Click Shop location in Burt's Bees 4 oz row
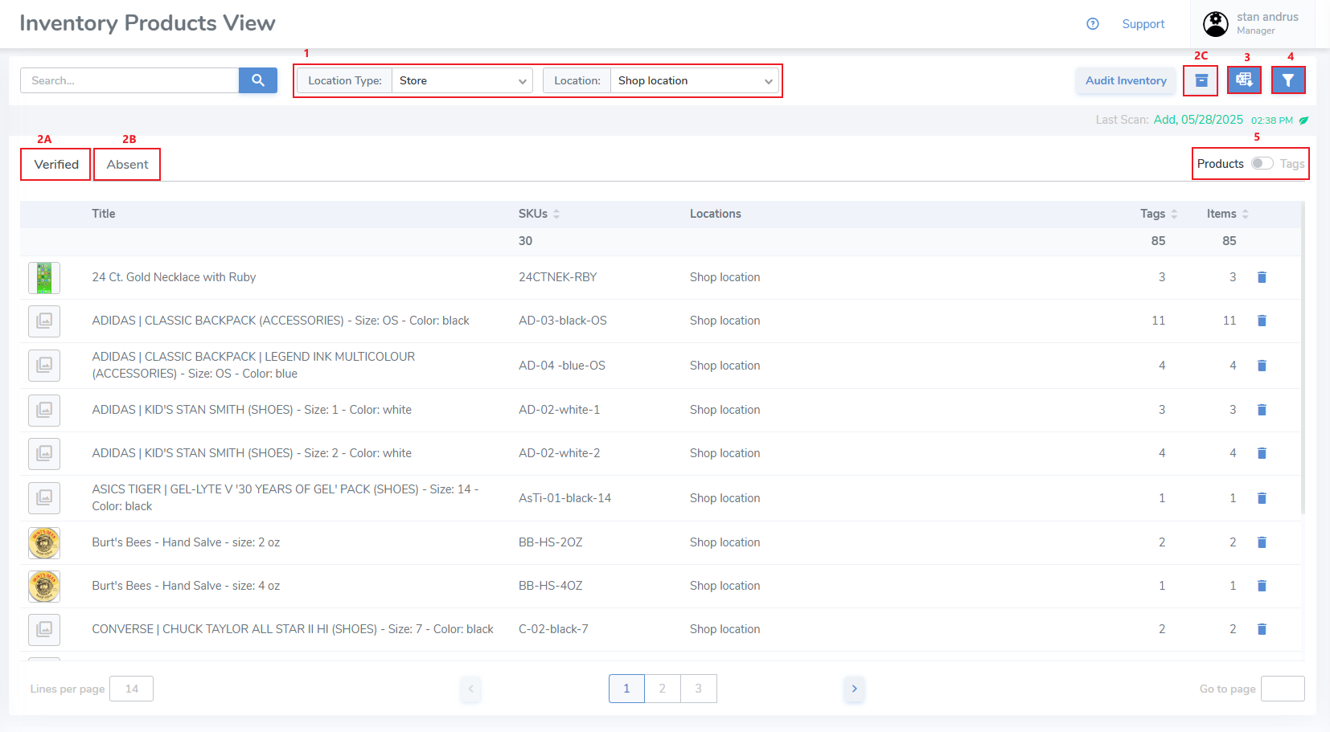 [x=725, y=586]
